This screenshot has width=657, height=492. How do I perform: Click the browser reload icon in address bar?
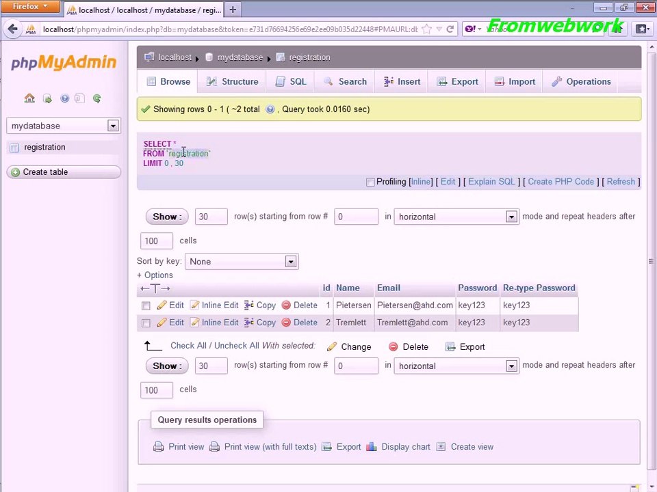(x=450, y=29)
